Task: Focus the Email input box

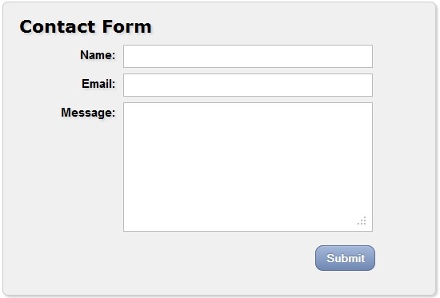Action: [248, 85]
